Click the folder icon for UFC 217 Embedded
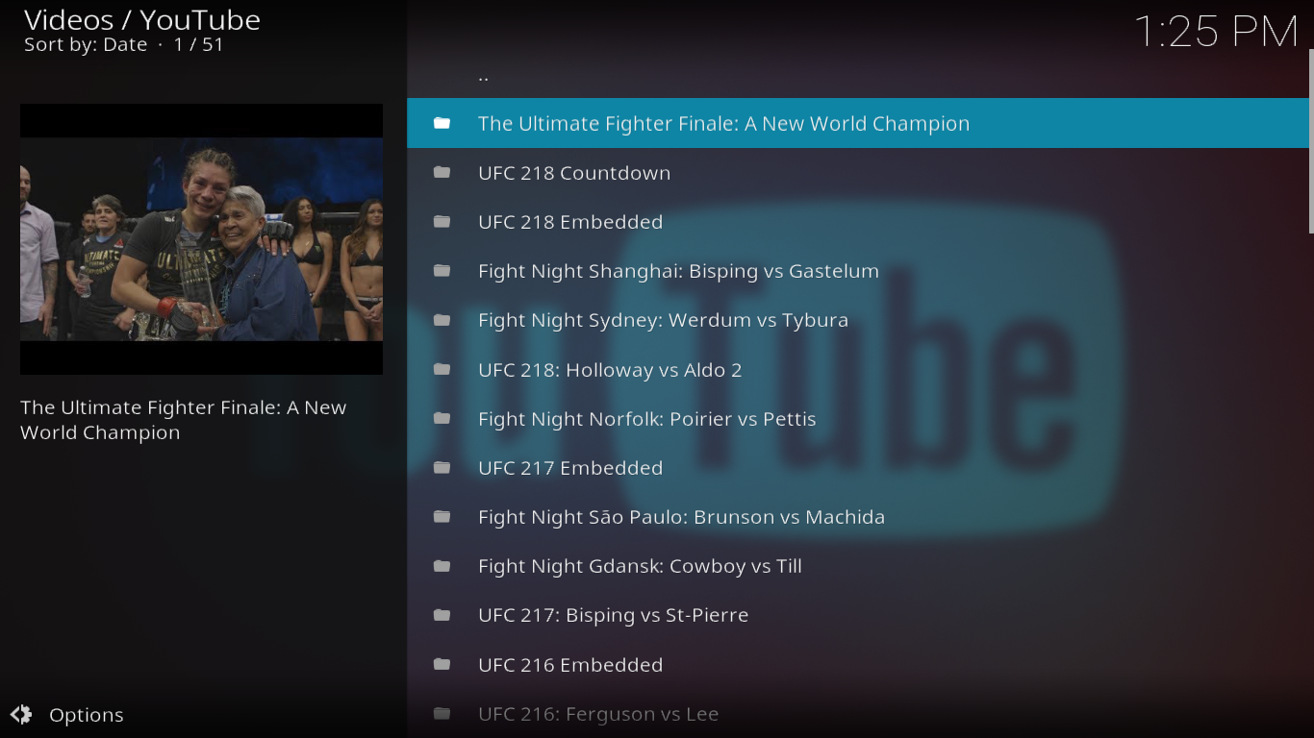The image size is (1314, 738). coord(442,467)
